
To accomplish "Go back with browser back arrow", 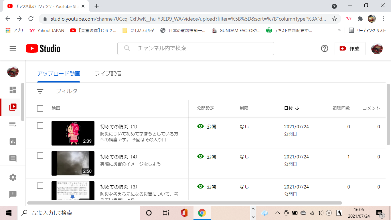I will pyautogui.click(x=8, y=19).
